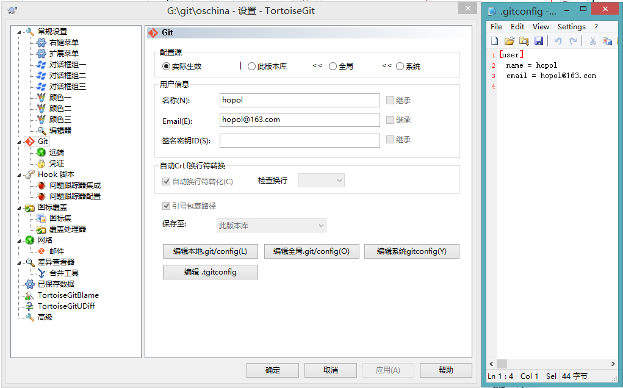Click the gear icon beside 右键菜单
This screenshot has height=388, width=623.
pyautogui.click(x=41, y=43)
